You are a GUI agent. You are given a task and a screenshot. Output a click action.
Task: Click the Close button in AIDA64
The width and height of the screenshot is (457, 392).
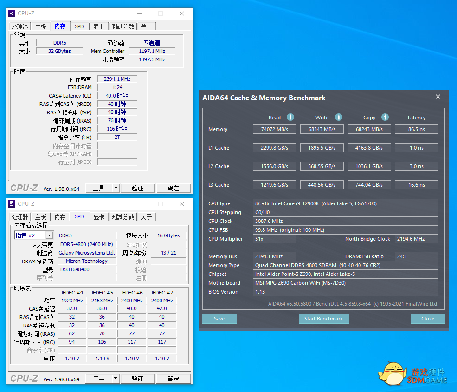tap(428, 319)
